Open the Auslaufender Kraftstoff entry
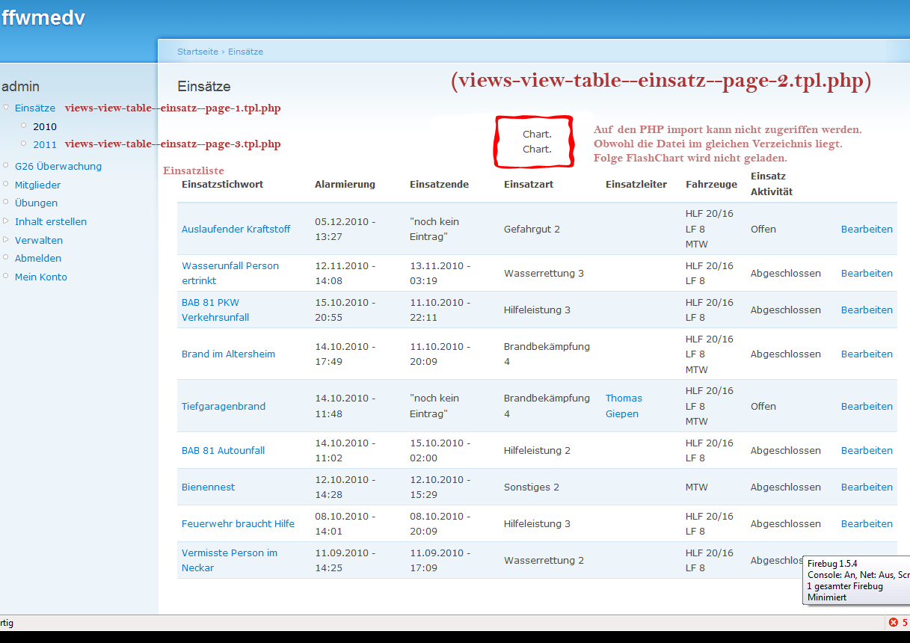 pyautogui.click(x=236, y=229)
